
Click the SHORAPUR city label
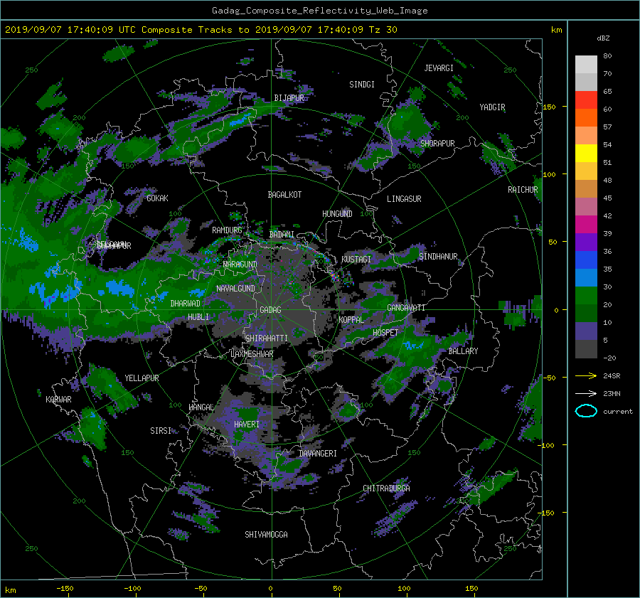click(437, 144)
